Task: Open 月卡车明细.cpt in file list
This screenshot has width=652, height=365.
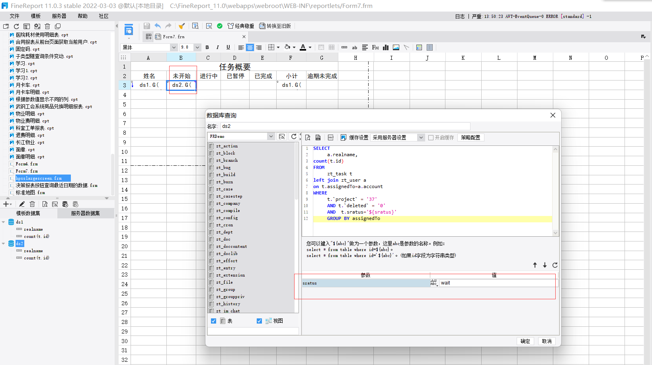Action: point(32,92)
